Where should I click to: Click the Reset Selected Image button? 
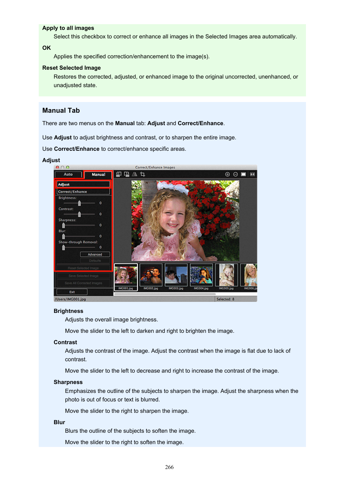[x=84, y=268]
